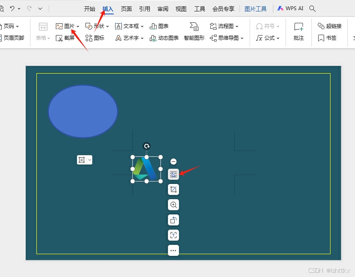Viewport: 355px width, 277px height.
Task: Click the 截屏 screenshot icon
Action: [59, 38]
